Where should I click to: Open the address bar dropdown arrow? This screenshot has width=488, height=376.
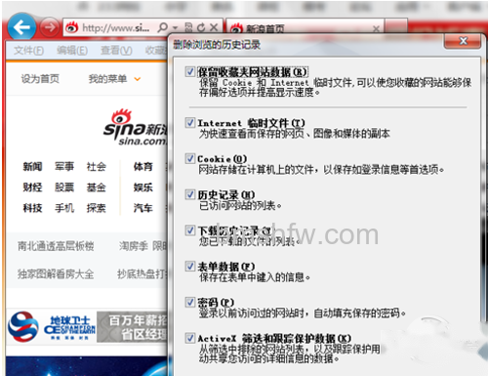pos(176,28)
